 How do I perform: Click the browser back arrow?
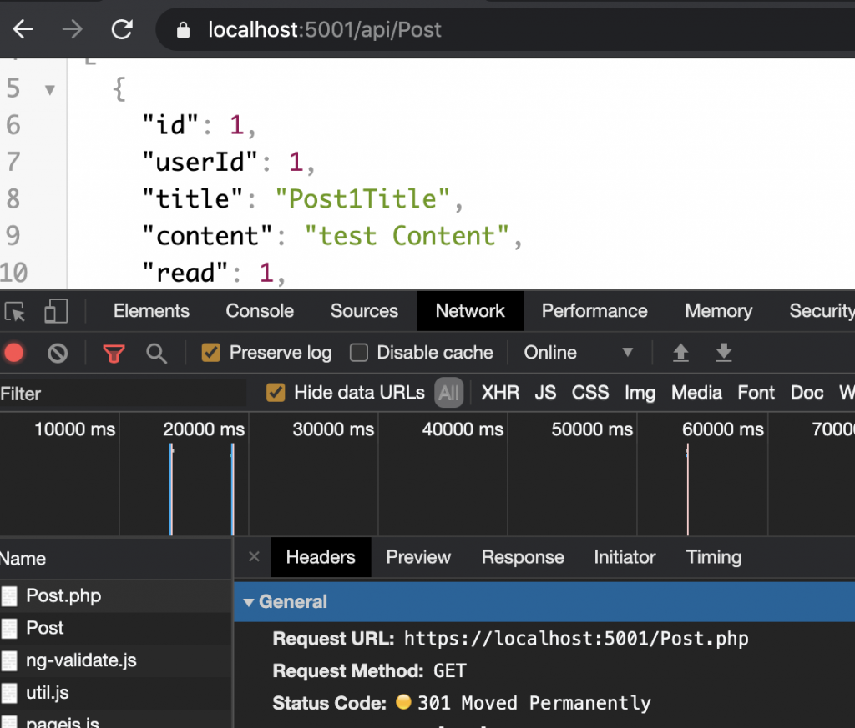tap(23, 30)
